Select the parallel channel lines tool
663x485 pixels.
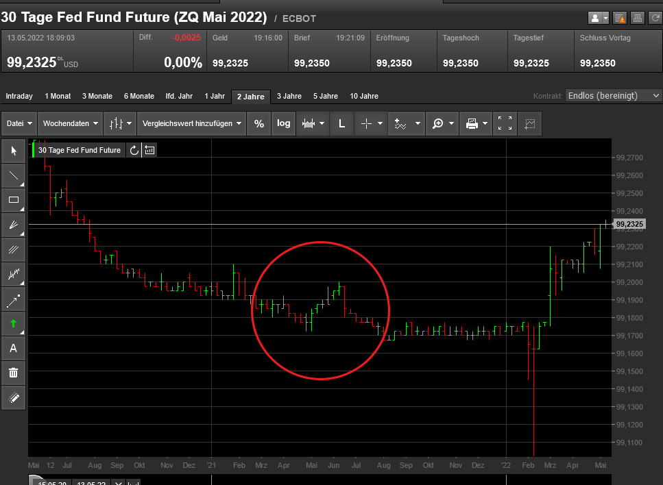click(x=13, y=249)
